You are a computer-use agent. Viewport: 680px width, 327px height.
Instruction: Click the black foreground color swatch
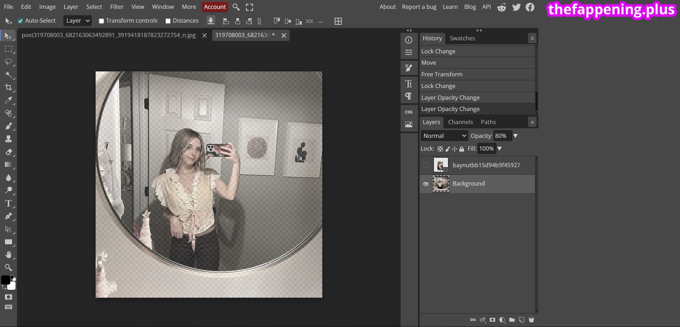click(5, 280)
